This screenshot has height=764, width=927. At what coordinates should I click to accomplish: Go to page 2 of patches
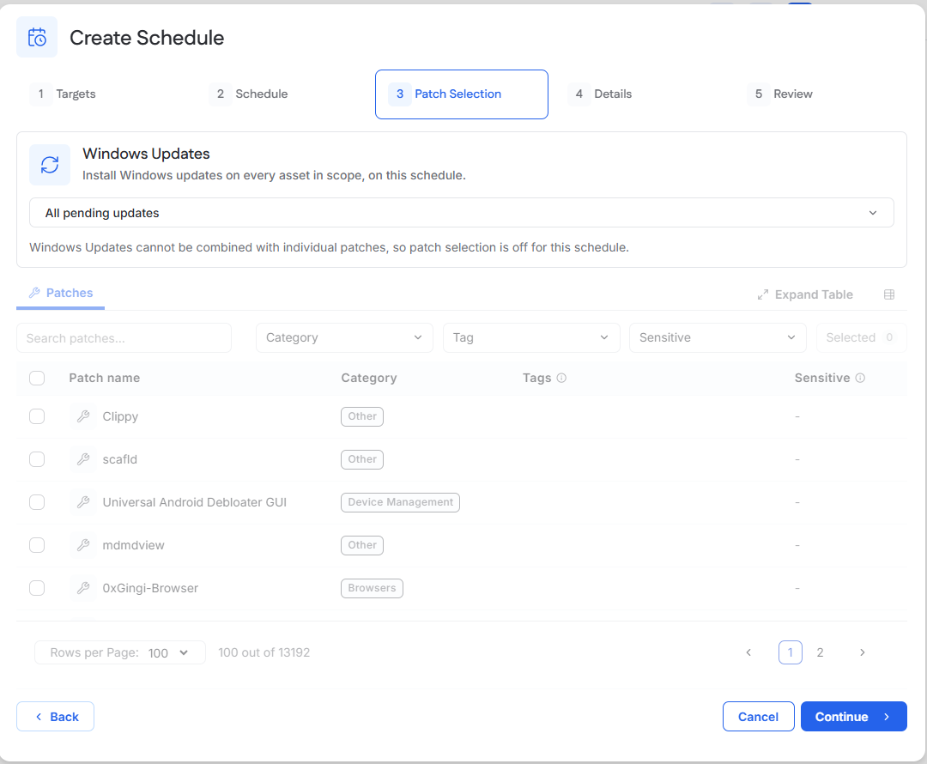click(820, 652)
